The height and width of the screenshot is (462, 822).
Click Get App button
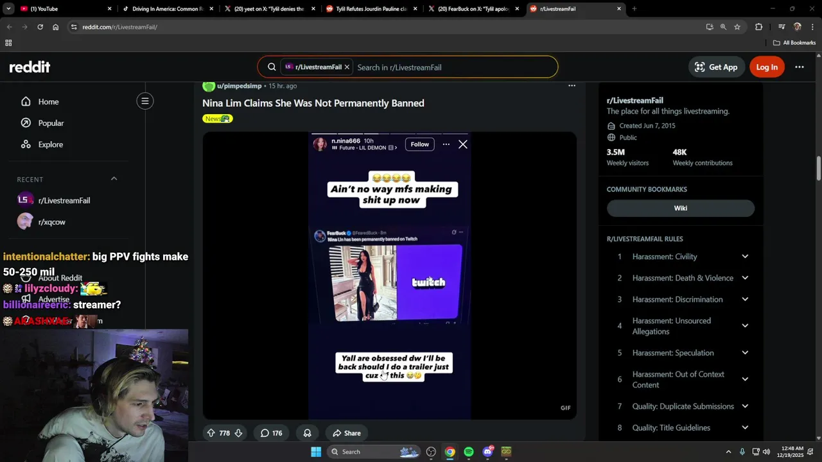click(x=715, y=67)
